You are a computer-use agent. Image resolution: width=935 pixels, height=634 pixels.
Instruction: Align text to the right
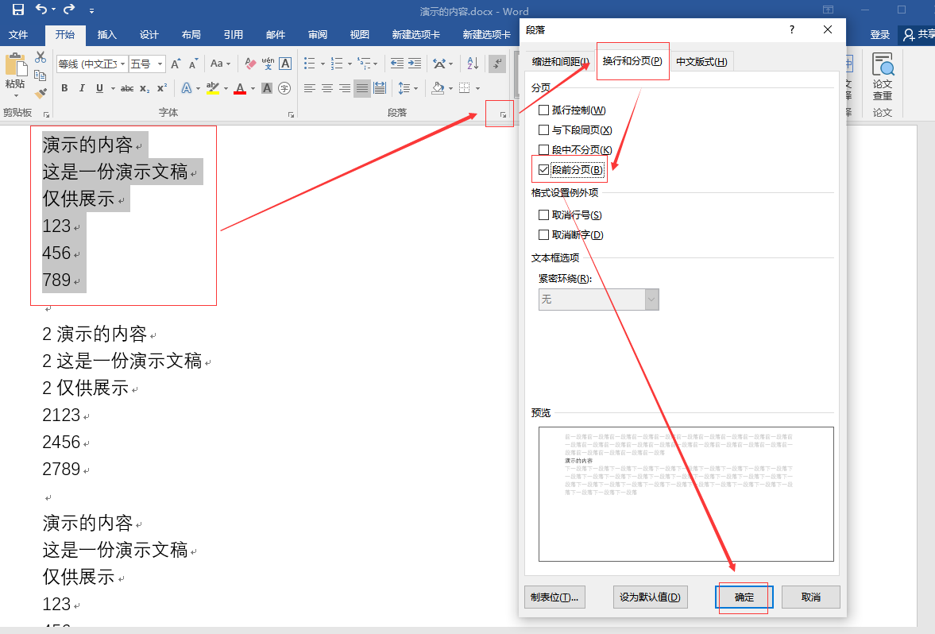coord(344,88)
